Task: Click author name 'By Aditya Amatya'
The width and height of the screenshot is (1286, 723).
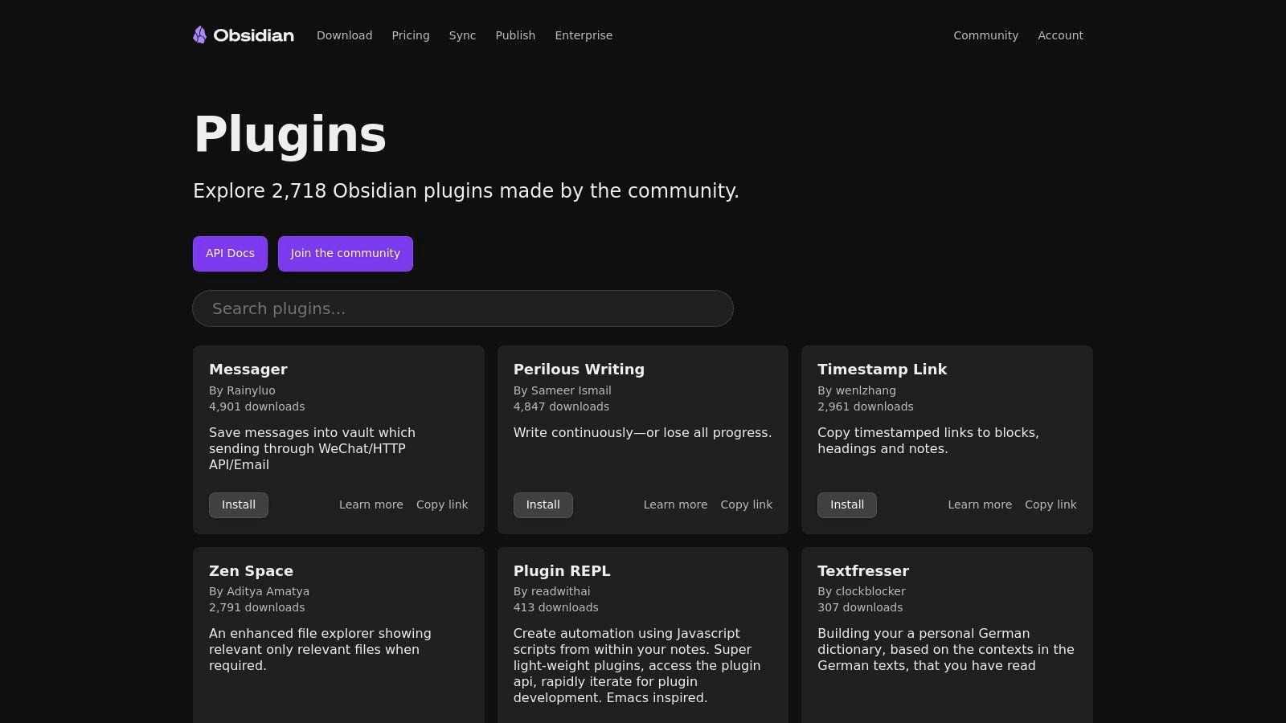Action: click(x=259, y=591)
